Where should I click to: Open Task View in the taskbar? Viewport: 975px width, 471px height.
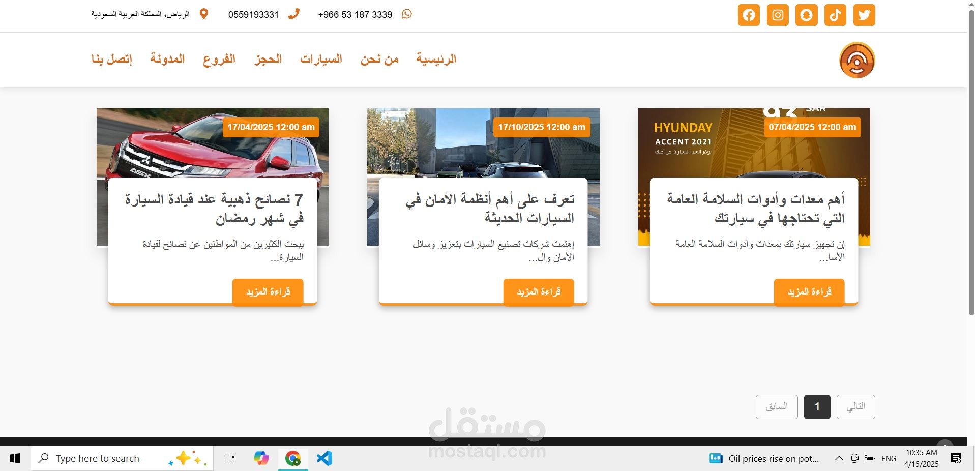pos(229,458)
